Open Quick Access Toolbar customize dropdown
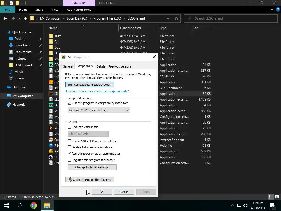281x211 pixels. point(23,3)
